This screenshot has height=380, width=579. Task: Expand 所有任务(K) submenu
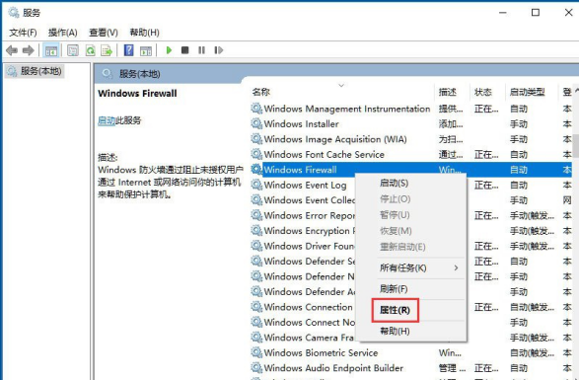click(x=419, y=267)
